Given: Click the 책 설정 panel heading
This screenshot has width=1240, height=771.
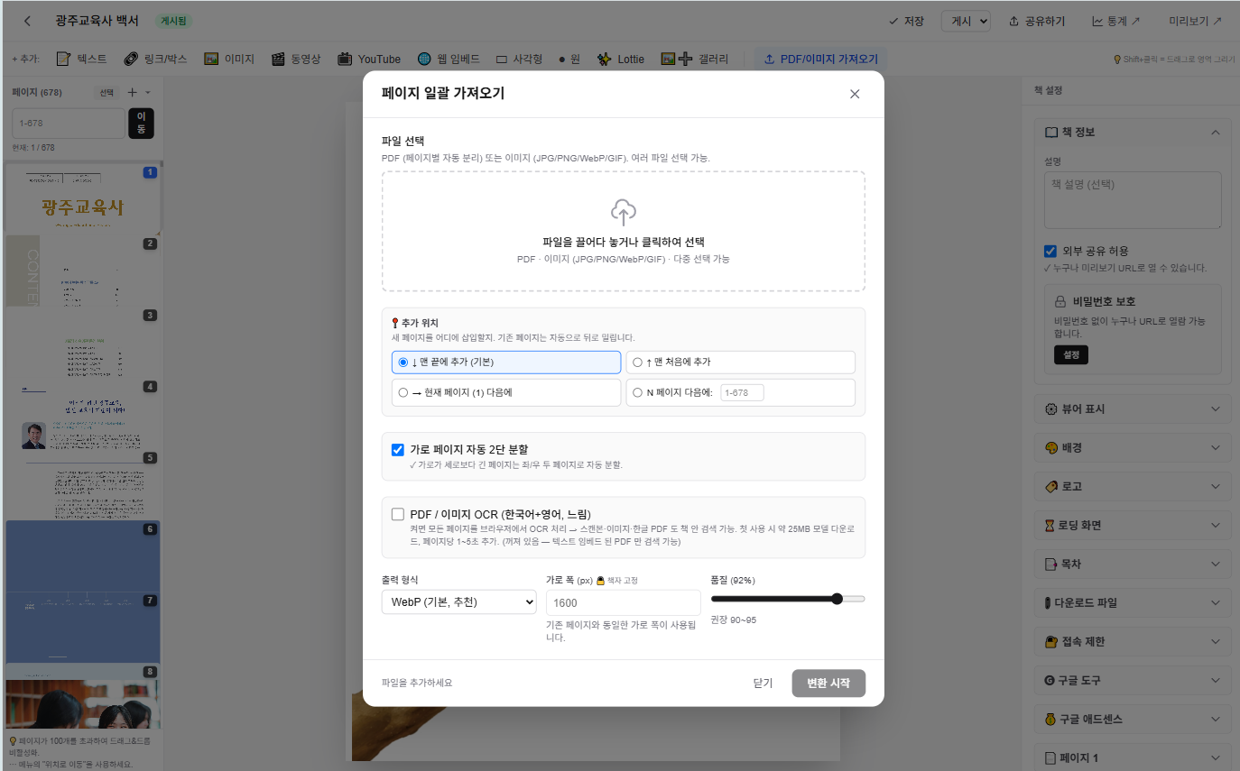Looking at the screenshot, I should point(1048,90).
